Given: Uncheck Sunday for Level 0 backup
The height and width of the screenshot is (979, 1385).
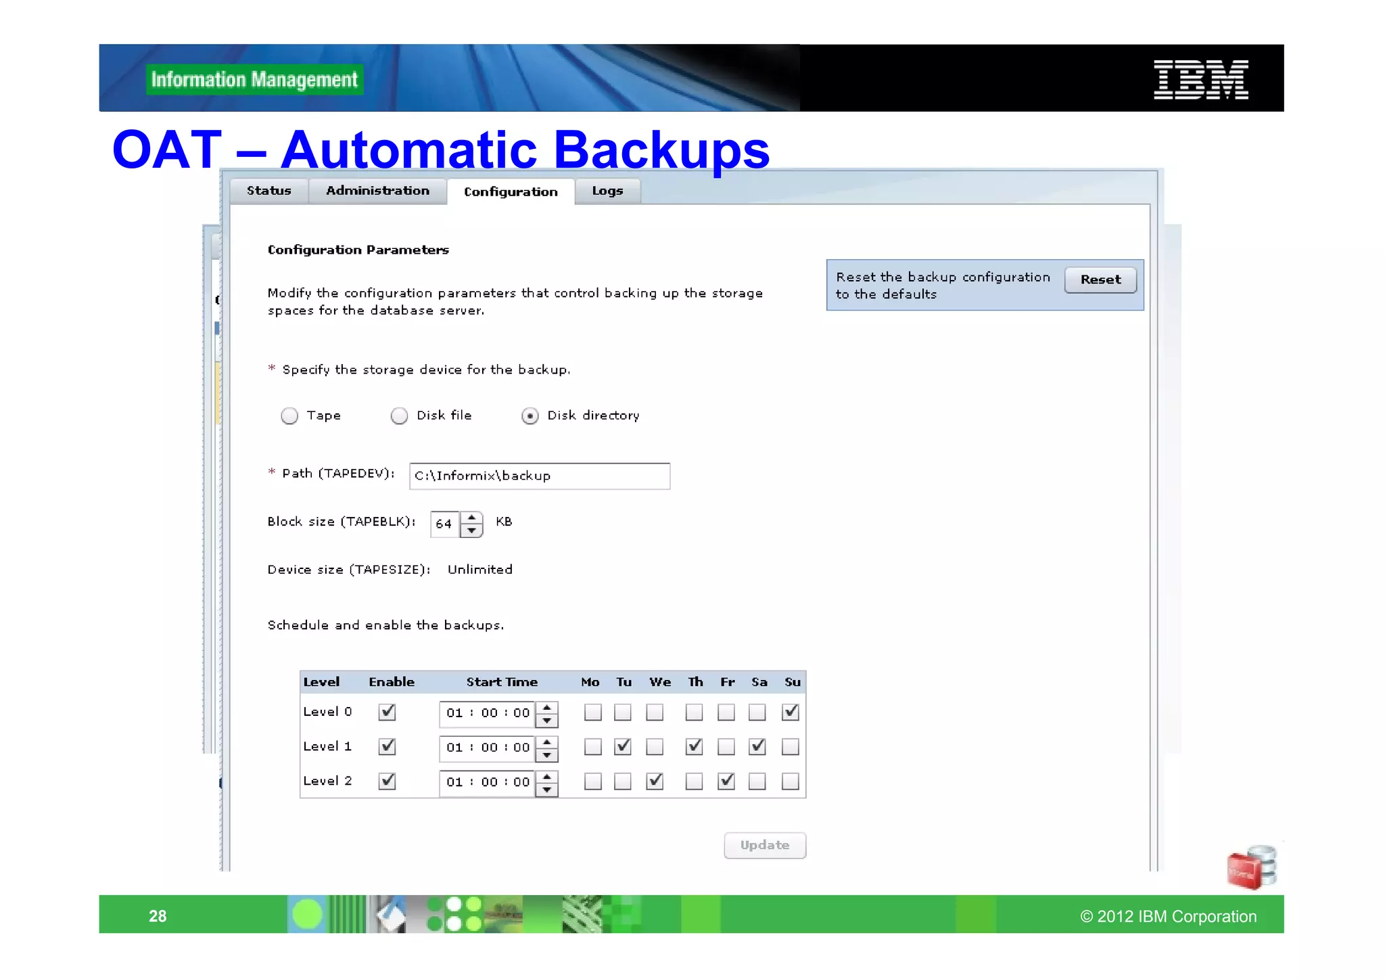Looking at the screenshot, I should (791, 712).
